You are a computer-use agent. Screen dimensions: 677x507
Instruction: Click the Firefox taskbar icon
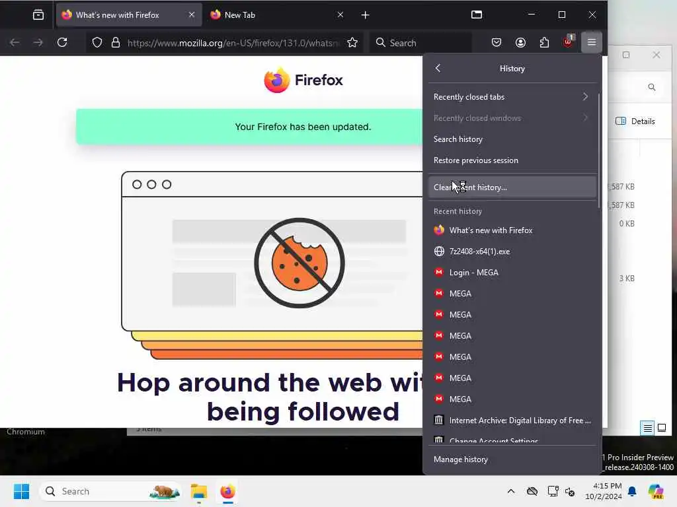227,491
